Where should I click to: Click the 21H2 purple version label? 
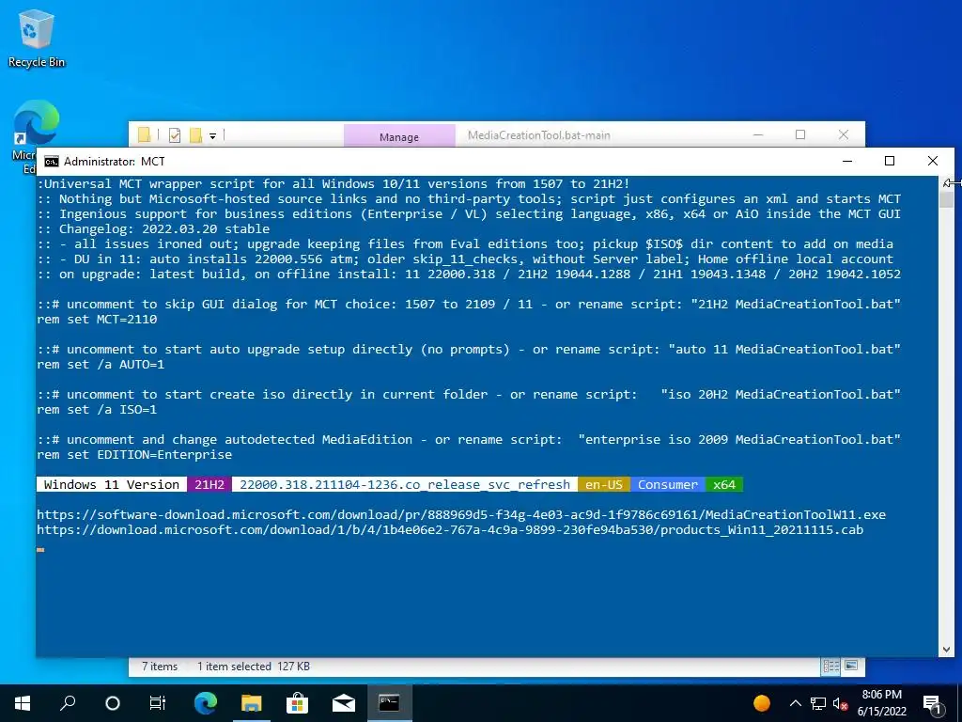click(x=209, y=484)
